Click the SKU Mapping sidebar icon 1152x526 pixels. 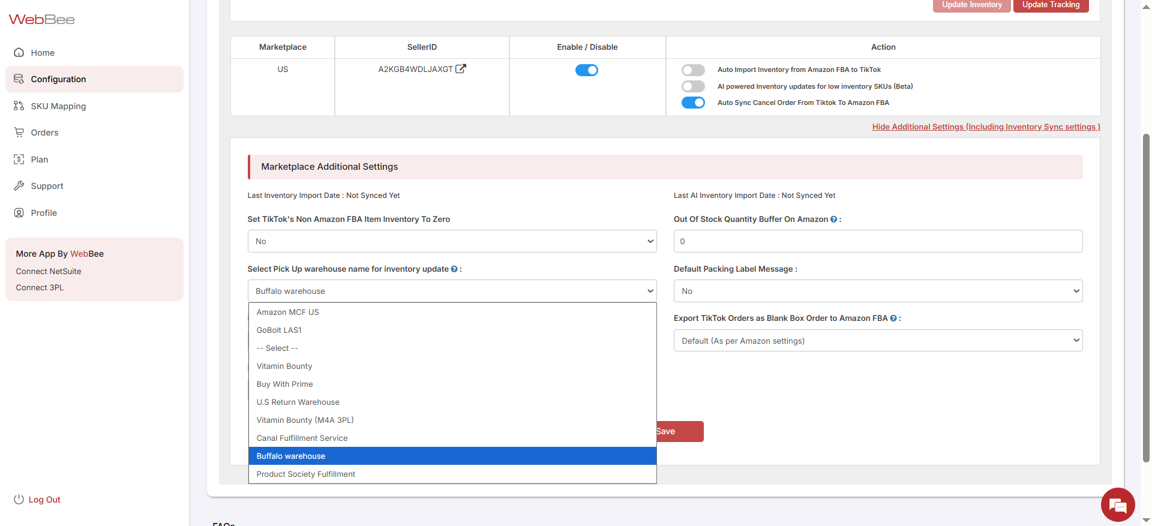click(x=19, y=106)
